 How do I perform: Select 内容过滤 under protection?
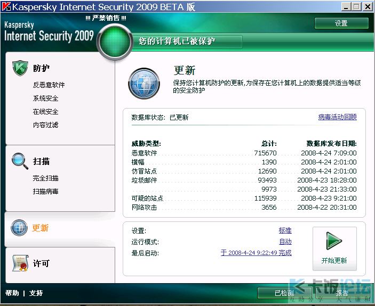pyautogui.click(x=45, y=125)
